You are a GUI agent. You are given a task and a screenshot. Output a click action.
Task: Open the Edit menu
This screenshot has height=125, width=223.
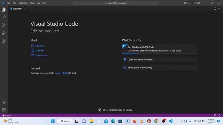tap(15, 3)
